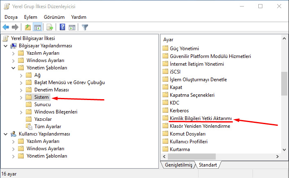
Task: Click the Filter funnel icon
Action: point(85,27)
